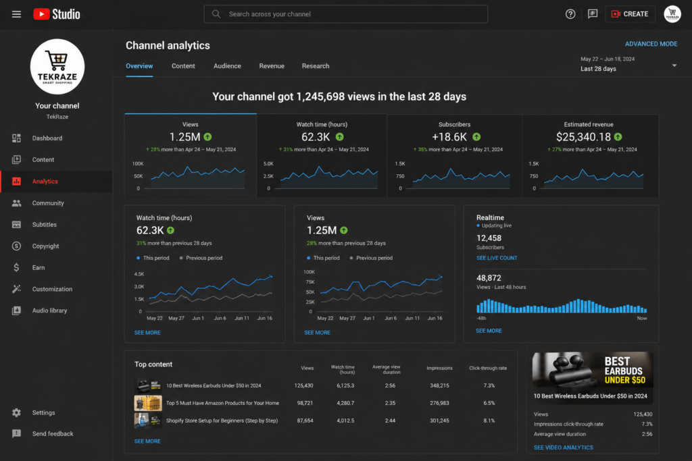Click thumbnail of Shopify Store Setup video

click(148, 421)
